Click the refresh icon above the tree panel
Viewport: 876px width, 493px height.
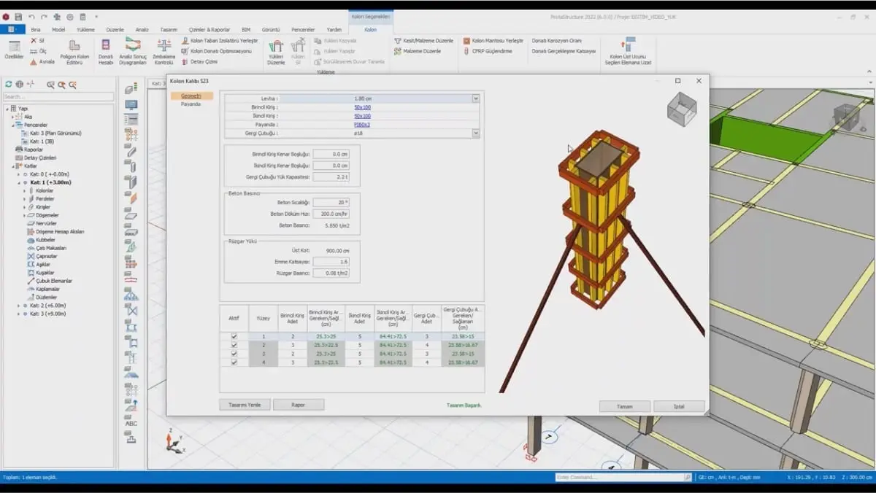click(x=8, y=85)
